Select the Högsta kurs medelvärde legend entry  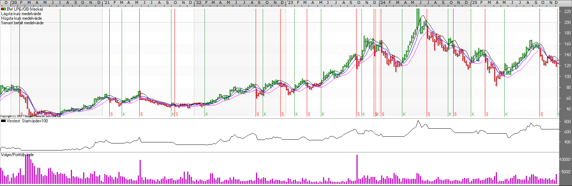pyautogui.click(x=21, y=18)
